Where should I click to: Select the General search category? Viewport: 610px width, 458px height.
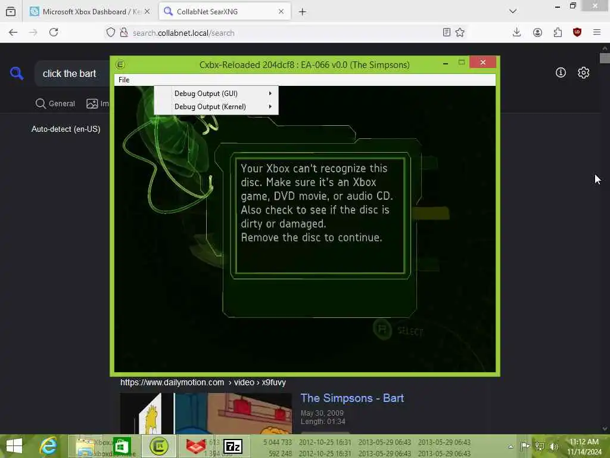pos(55,104)
